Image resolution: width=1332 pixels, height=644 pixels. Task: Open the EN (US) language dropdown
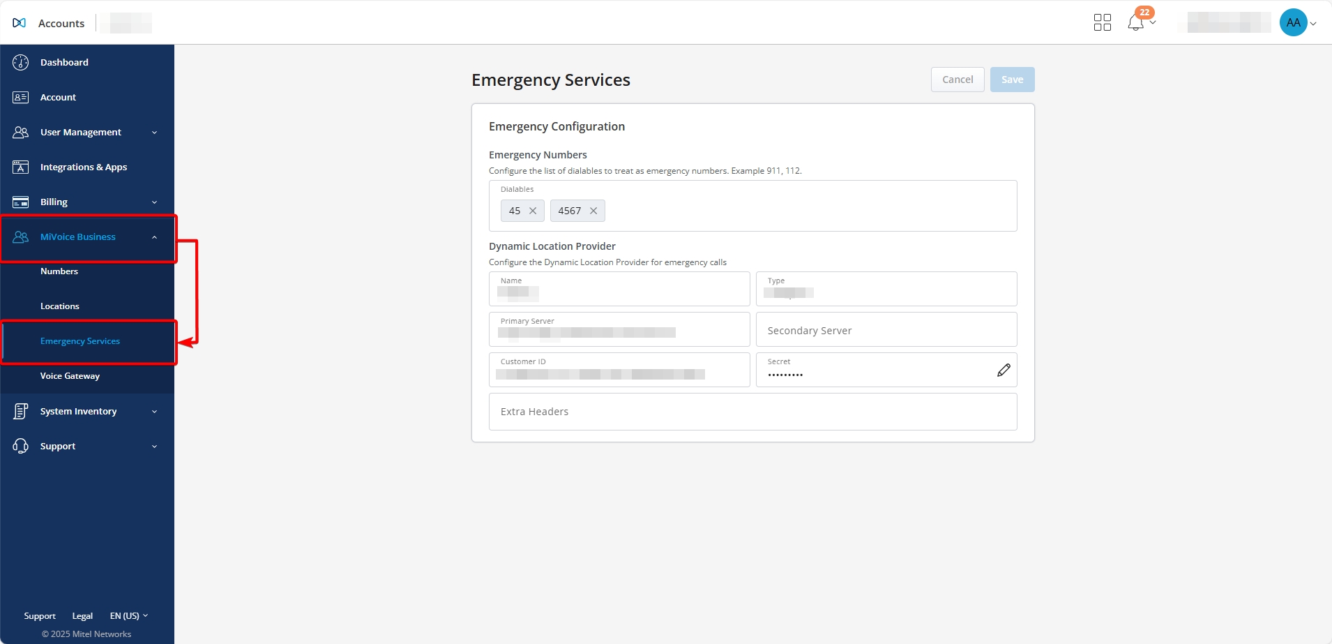pos(129,615)
